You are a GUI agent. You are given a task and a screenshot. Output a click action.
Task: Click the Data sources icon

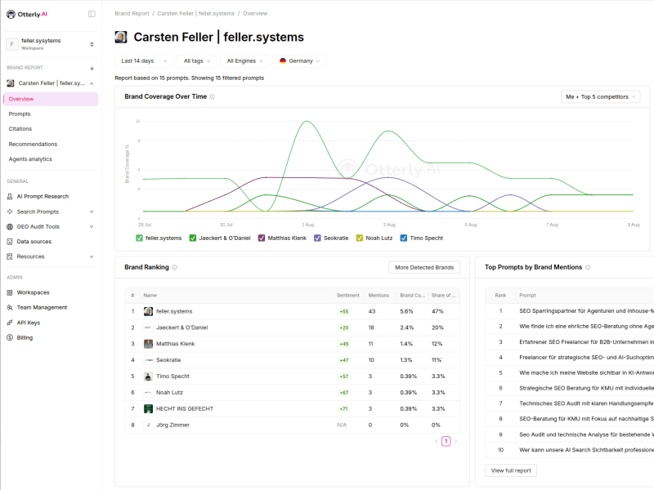(10, 242)
